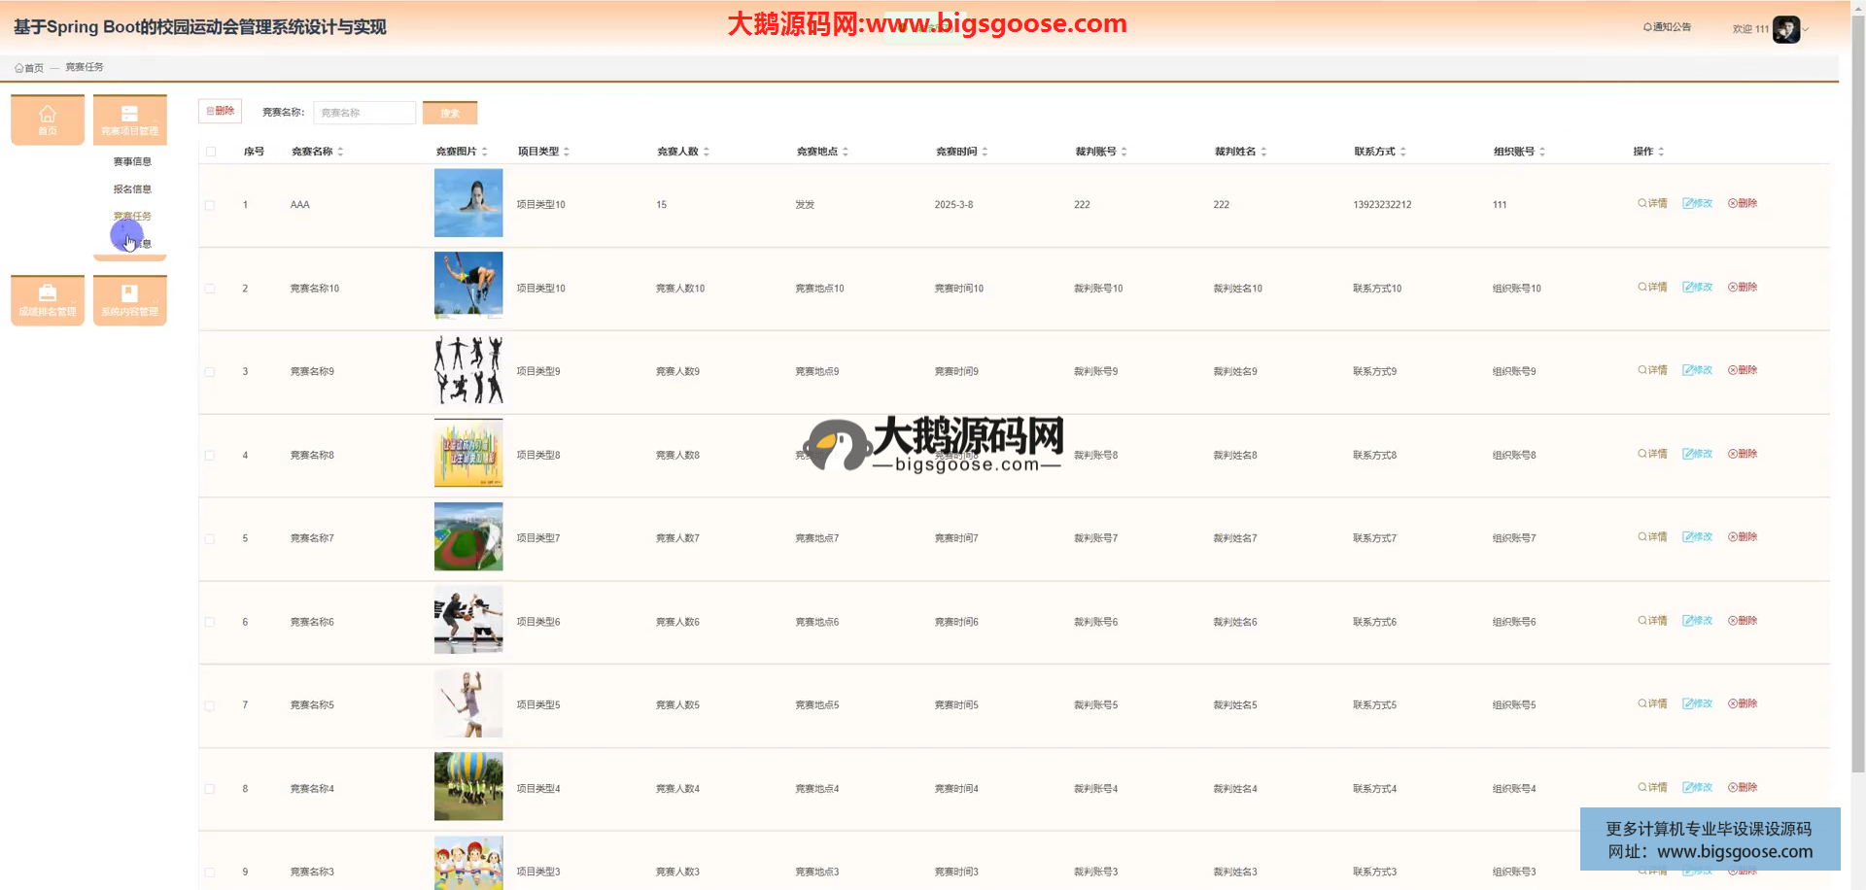The width and height of the screenshot is (1866, 890).
Task: Check the checkbox for row AAA
Action: (x=210, y=205)
